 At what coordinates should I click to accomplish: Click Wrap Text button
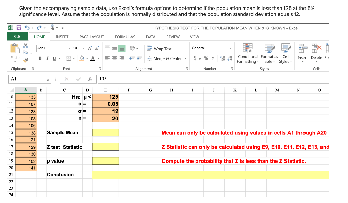[159, 49]
